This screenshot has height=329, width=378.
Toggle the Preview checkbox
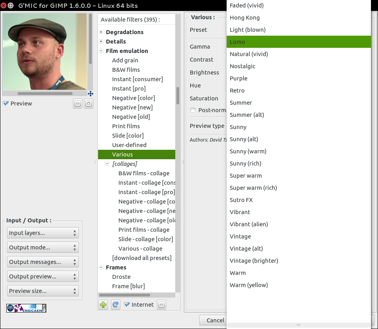coord(6,104)
